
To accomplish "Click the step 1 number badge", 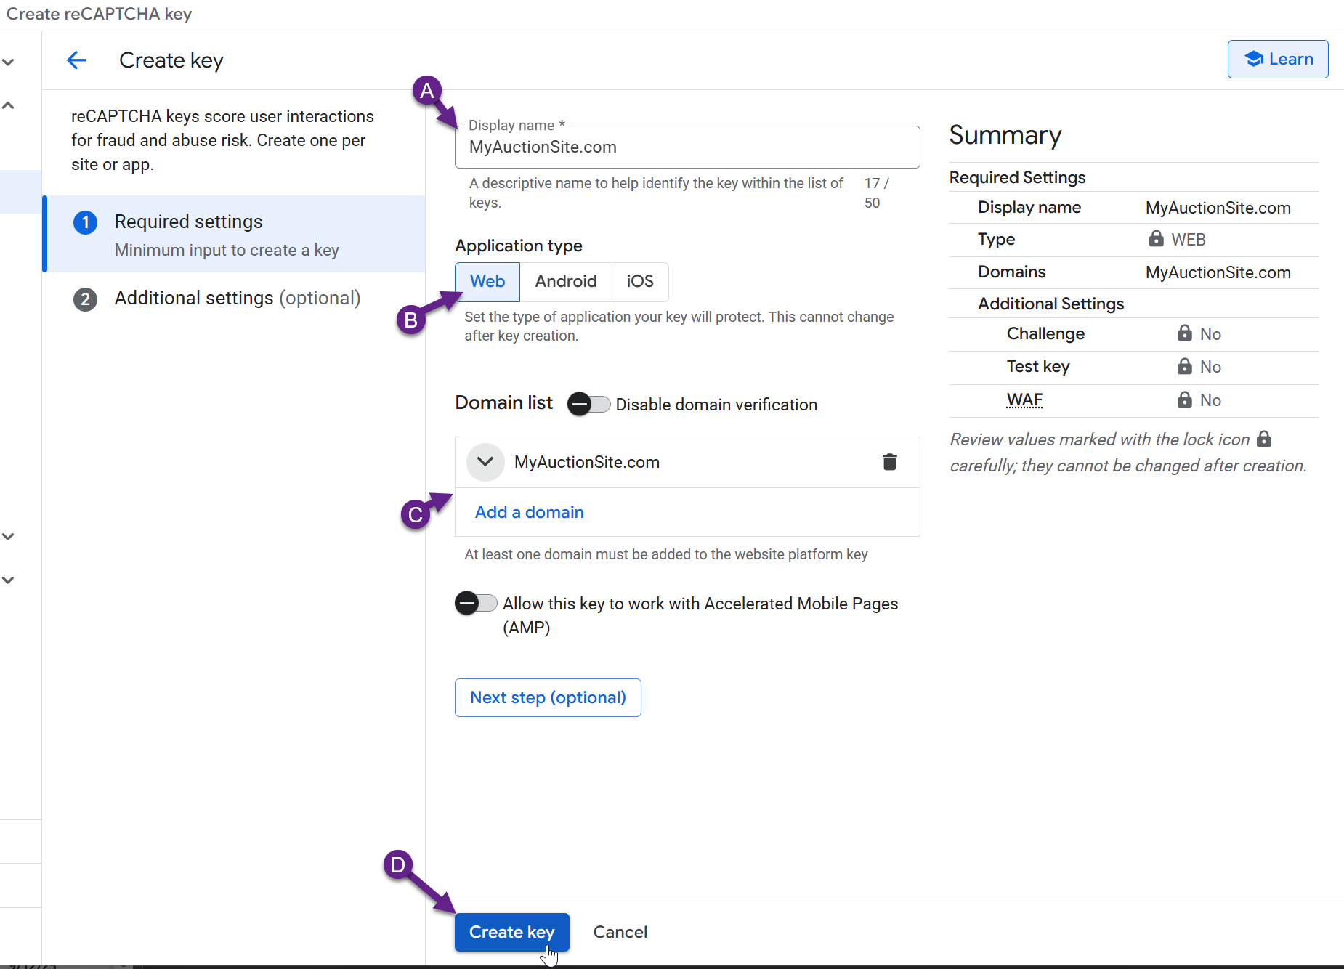I will (85, 222).
